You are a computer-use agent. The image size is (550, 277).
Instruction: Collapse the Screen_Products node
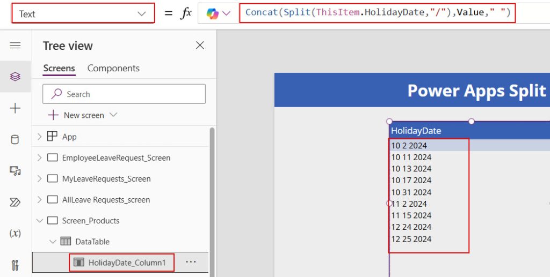pyautogui.click(x=40, y=221)
